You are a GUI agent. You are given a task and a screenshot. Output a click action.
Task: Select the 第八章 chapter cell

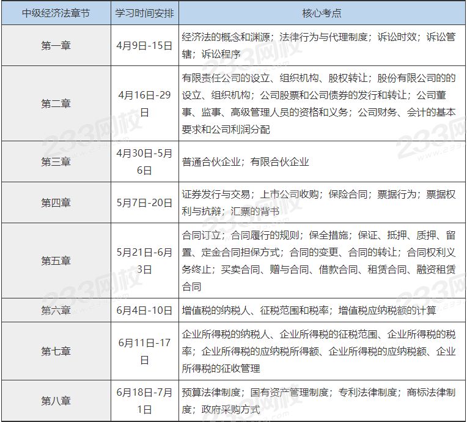pos(56,401)
